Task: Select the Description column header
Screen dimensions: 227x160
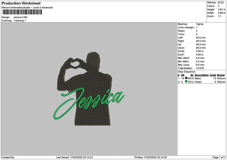Action: 202,75
